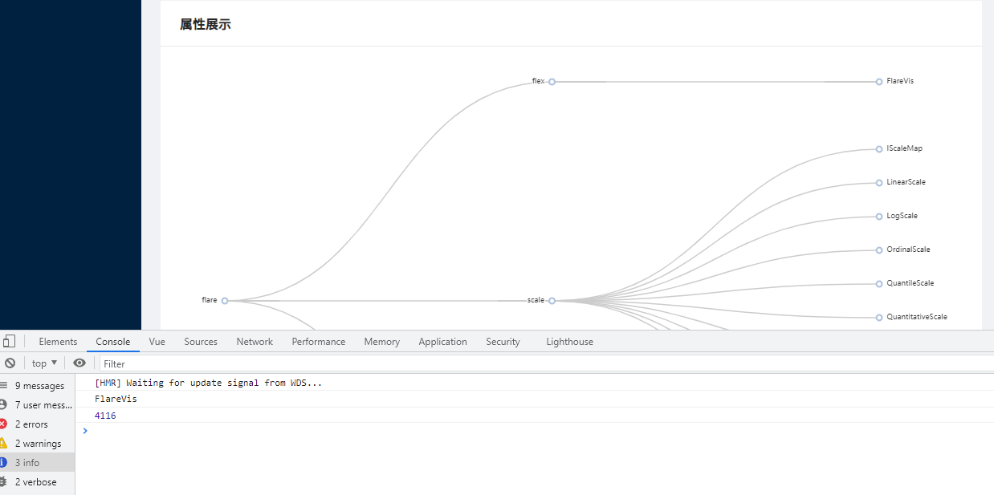Open the Memory tab

[x=381, y=342]
